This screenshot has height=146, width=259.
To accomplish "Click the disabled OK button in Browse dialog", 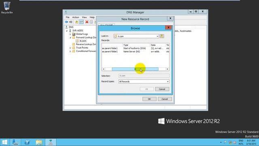I will tap(146, 89).
